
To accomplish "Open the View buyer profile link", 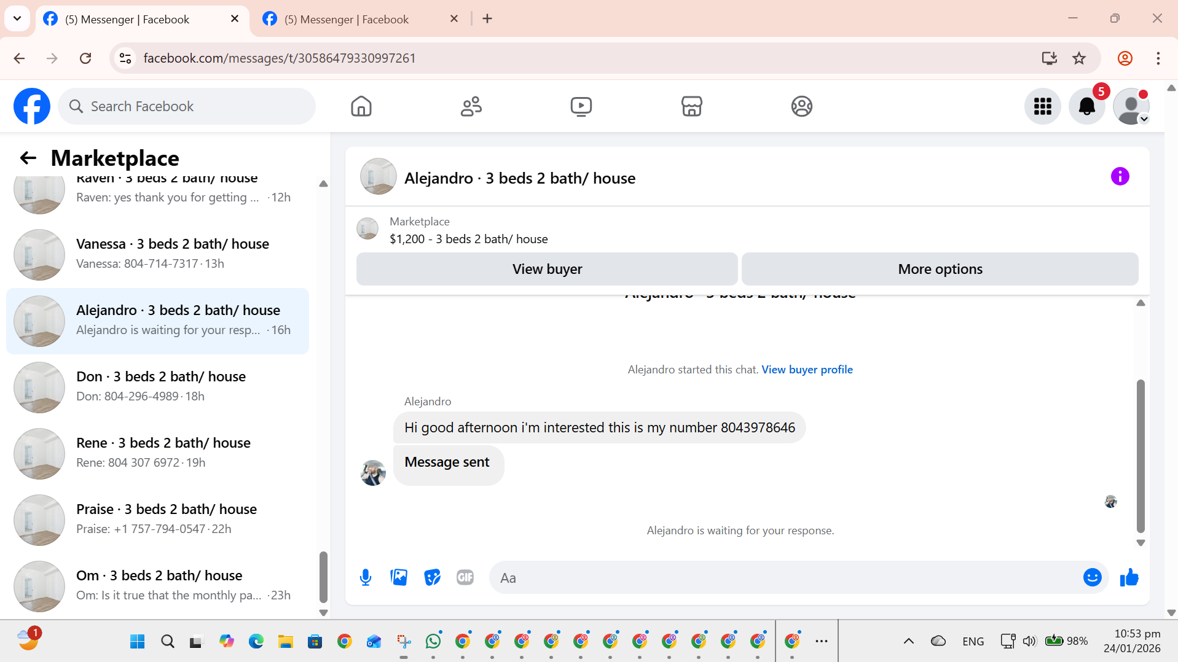I will point(807,370).
